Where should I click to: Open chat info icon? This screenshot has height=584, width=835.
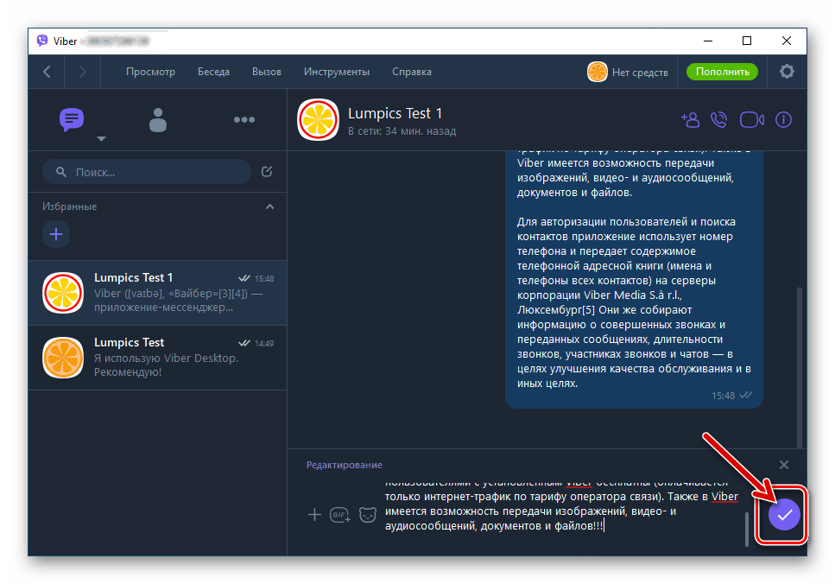pyautogui.click(x=783, y=120)
